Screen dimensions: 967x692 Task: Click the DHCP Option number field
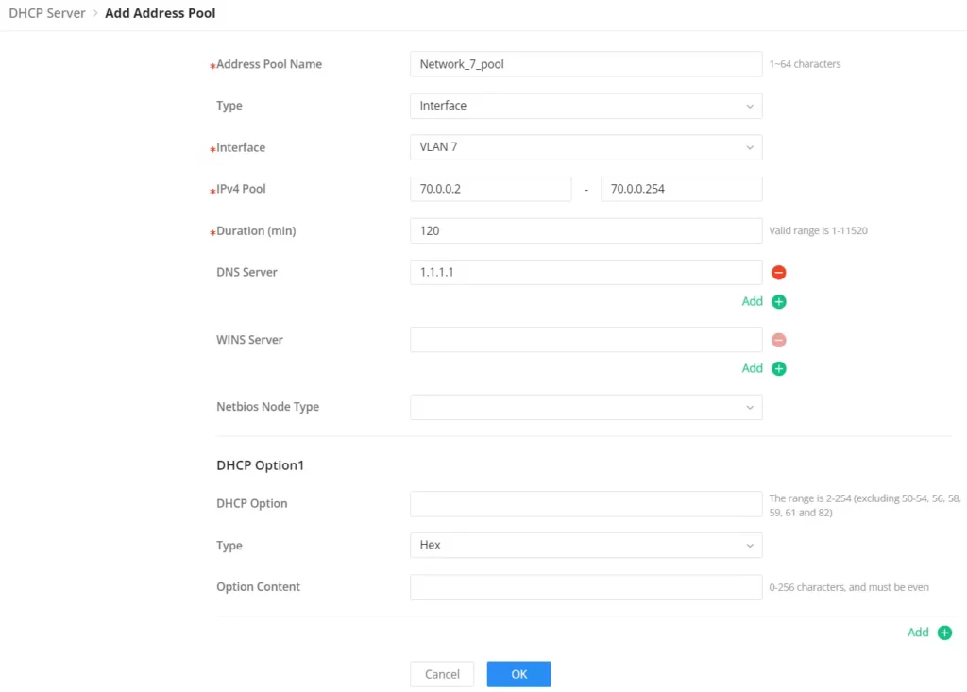click(585, 504)
